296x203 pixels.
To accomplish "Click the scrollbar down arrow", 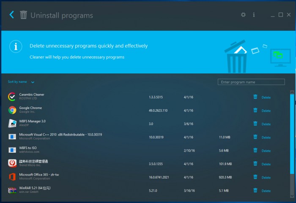I will point(292,196).
